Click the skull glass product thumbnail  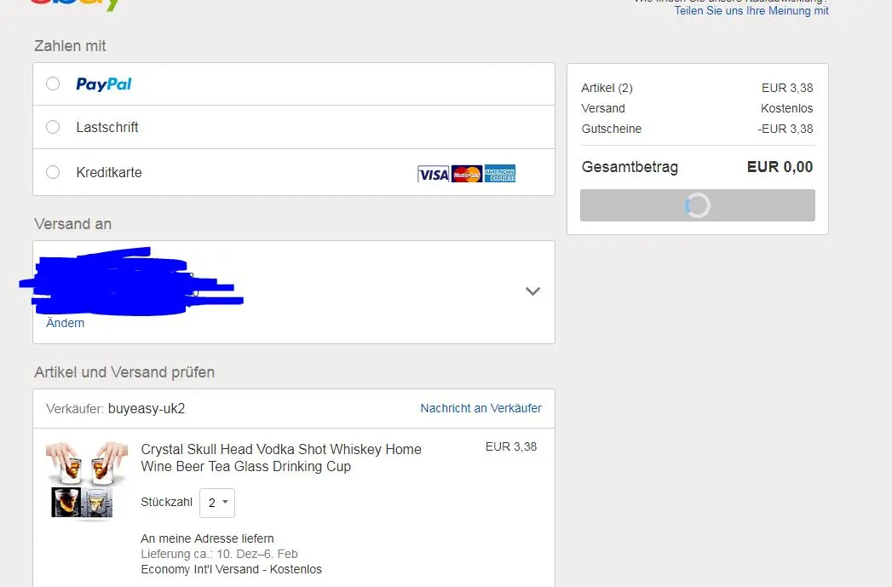click(86, 480)
